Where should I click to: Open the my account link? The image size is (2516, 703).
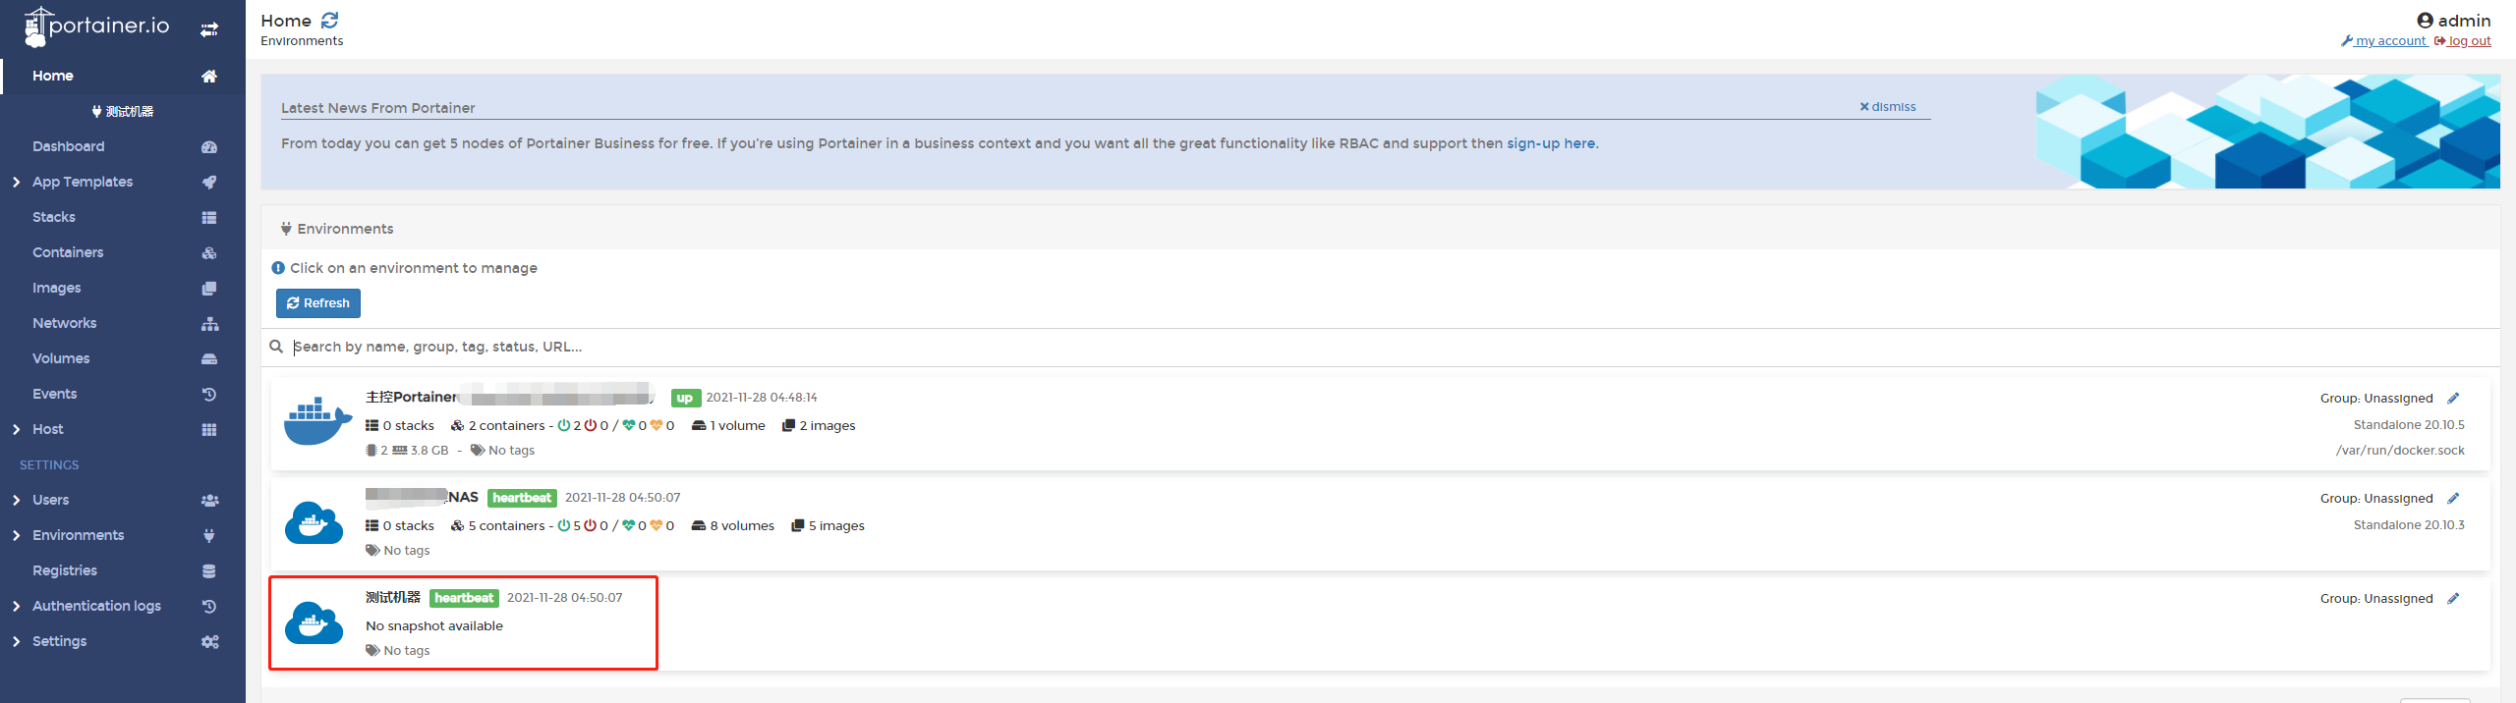(x=2384, y=41)
